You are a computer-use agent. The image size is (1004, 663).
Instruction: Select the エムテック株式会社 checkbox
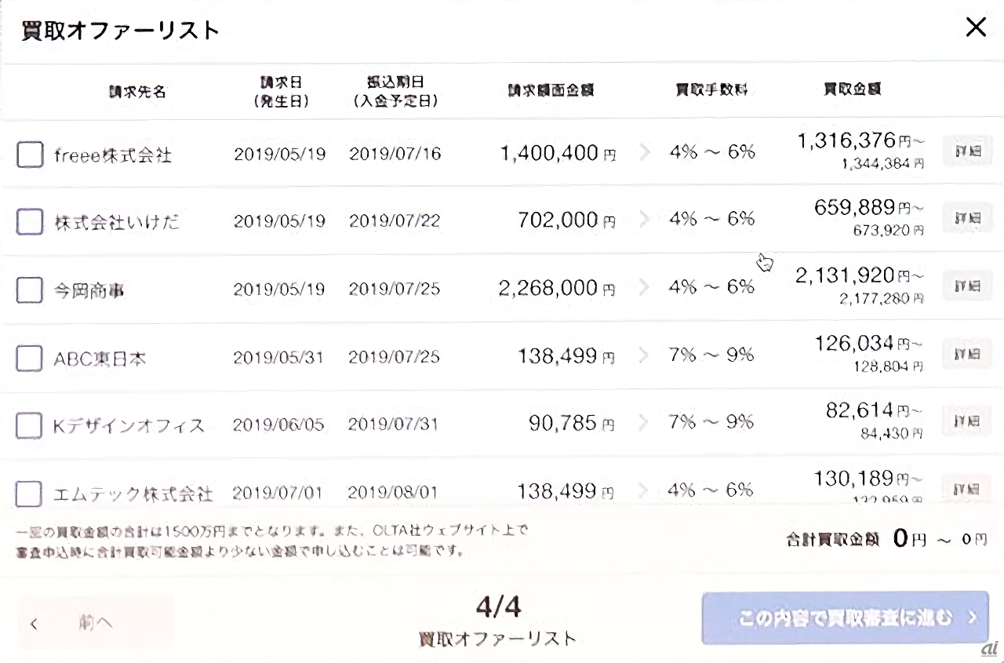30,494
